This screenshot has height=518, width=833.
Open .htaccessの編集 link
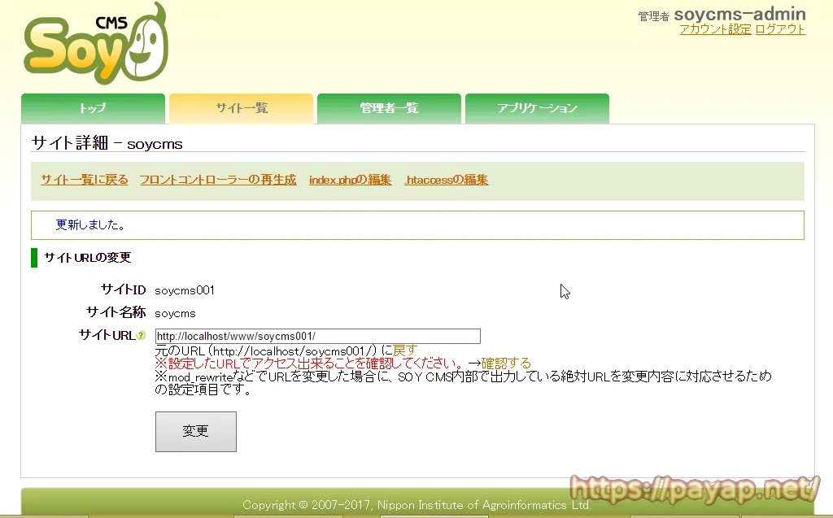point(447,180)
